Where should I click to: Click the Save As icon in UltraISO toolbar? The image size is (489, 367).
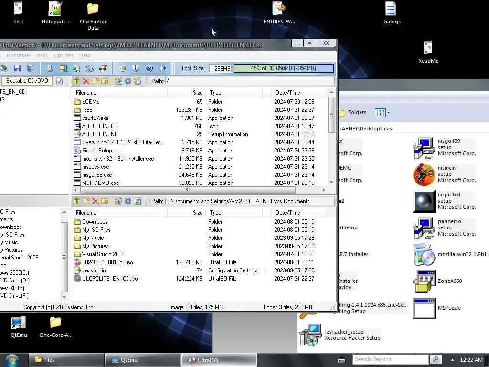pyautogui.click(x=31, y=68)
